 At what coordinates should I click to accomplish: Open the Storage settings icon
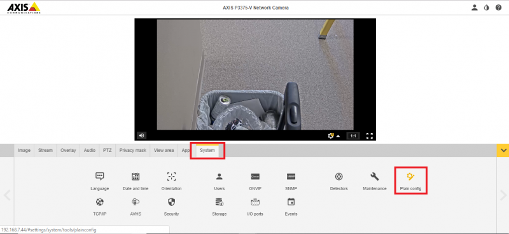pos(220,202)
